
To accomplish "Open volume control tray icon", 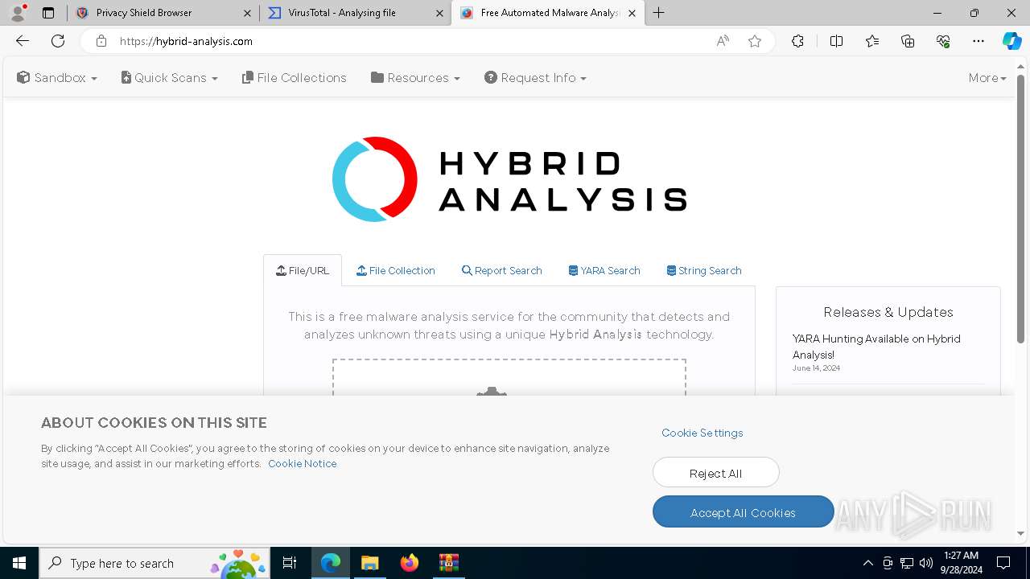I will [926, 563].
